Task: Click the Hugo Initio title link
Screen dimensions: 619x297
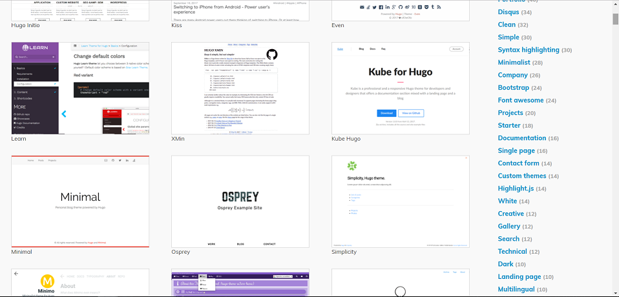Action: [26, 25]
